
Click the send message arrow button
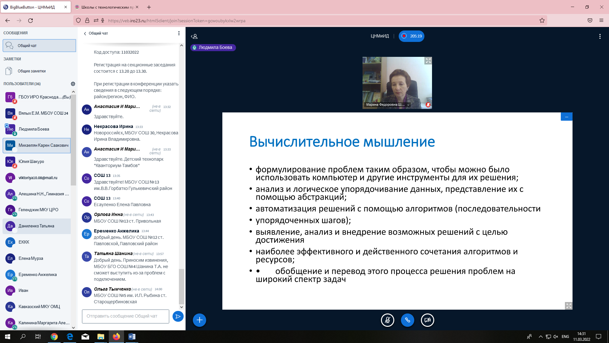(178, 316)
